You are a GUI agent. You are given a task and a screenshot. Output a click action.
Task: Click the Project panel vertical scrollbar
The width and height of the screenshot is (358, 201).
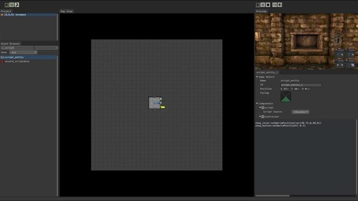(57, 27)
